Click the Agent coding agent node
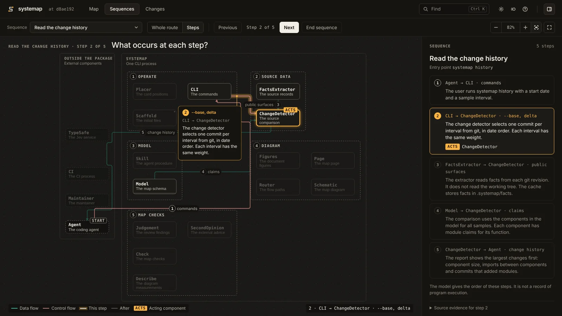The image size is (562, 316). [87, 227]
